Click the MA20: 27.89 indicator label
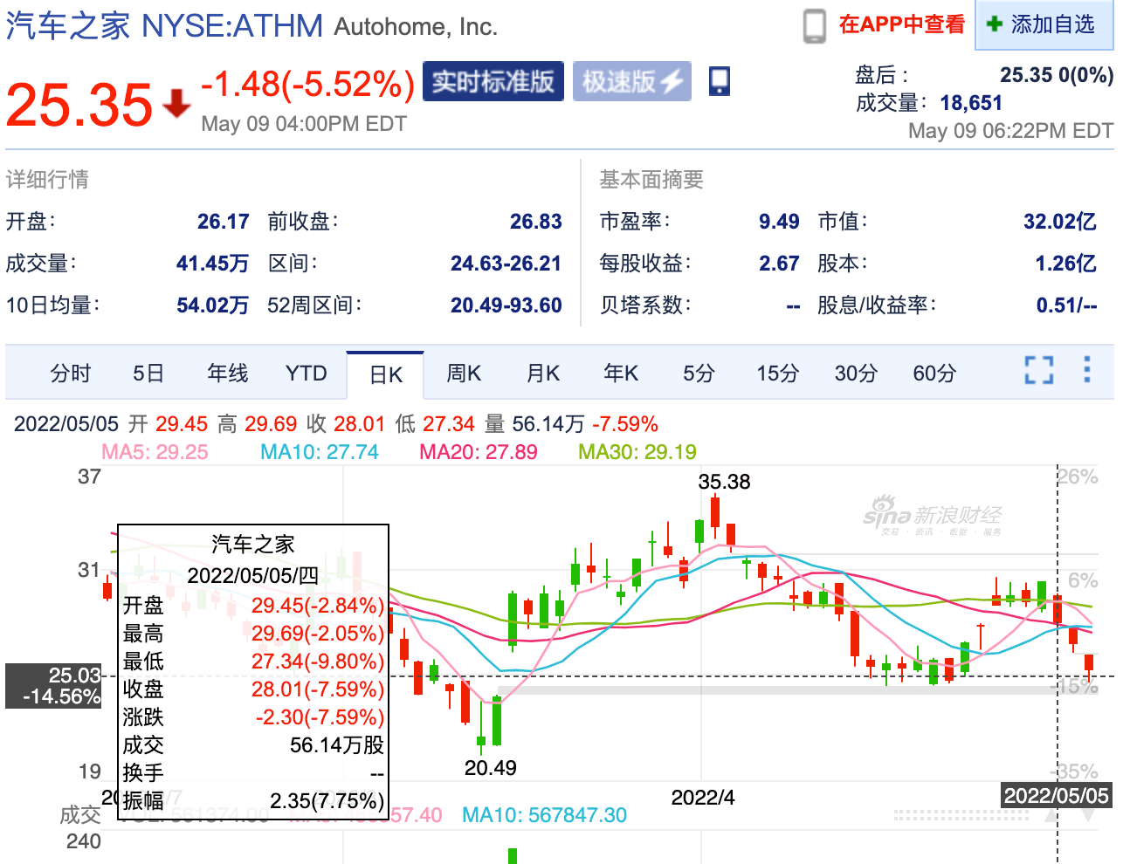Viewport: 1123px width, 864px height. 479,452
